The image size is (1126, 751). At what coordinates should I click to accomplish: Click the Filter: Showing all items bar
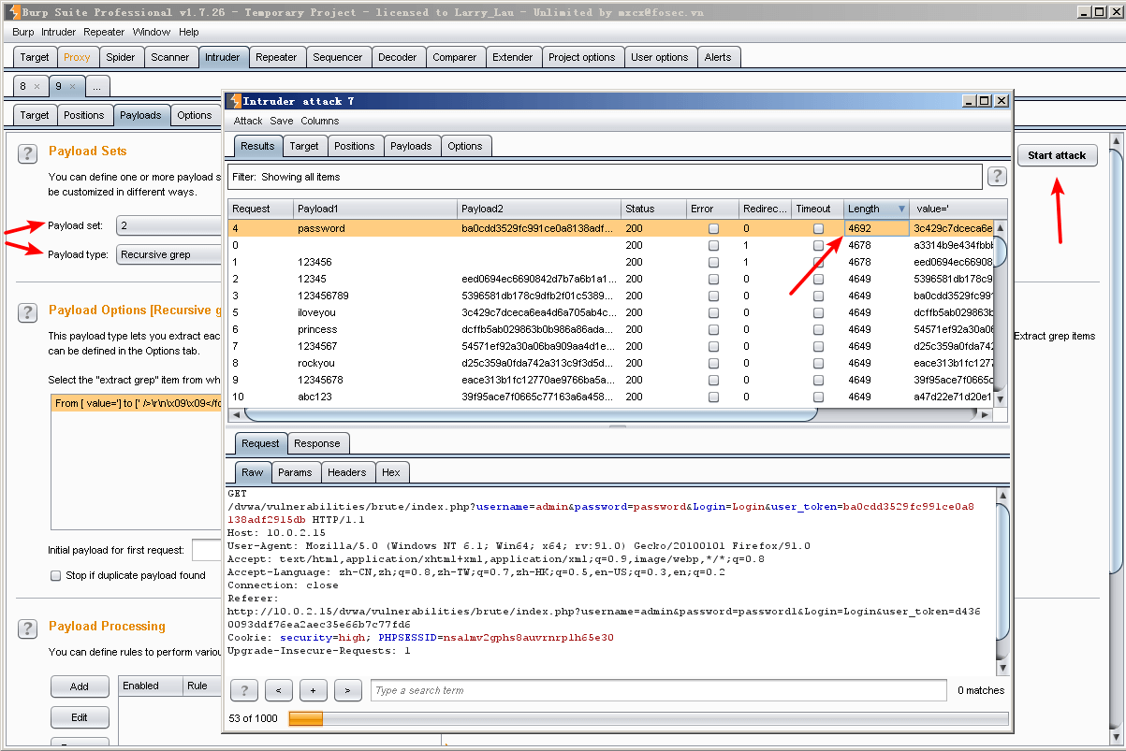(605, 177)
